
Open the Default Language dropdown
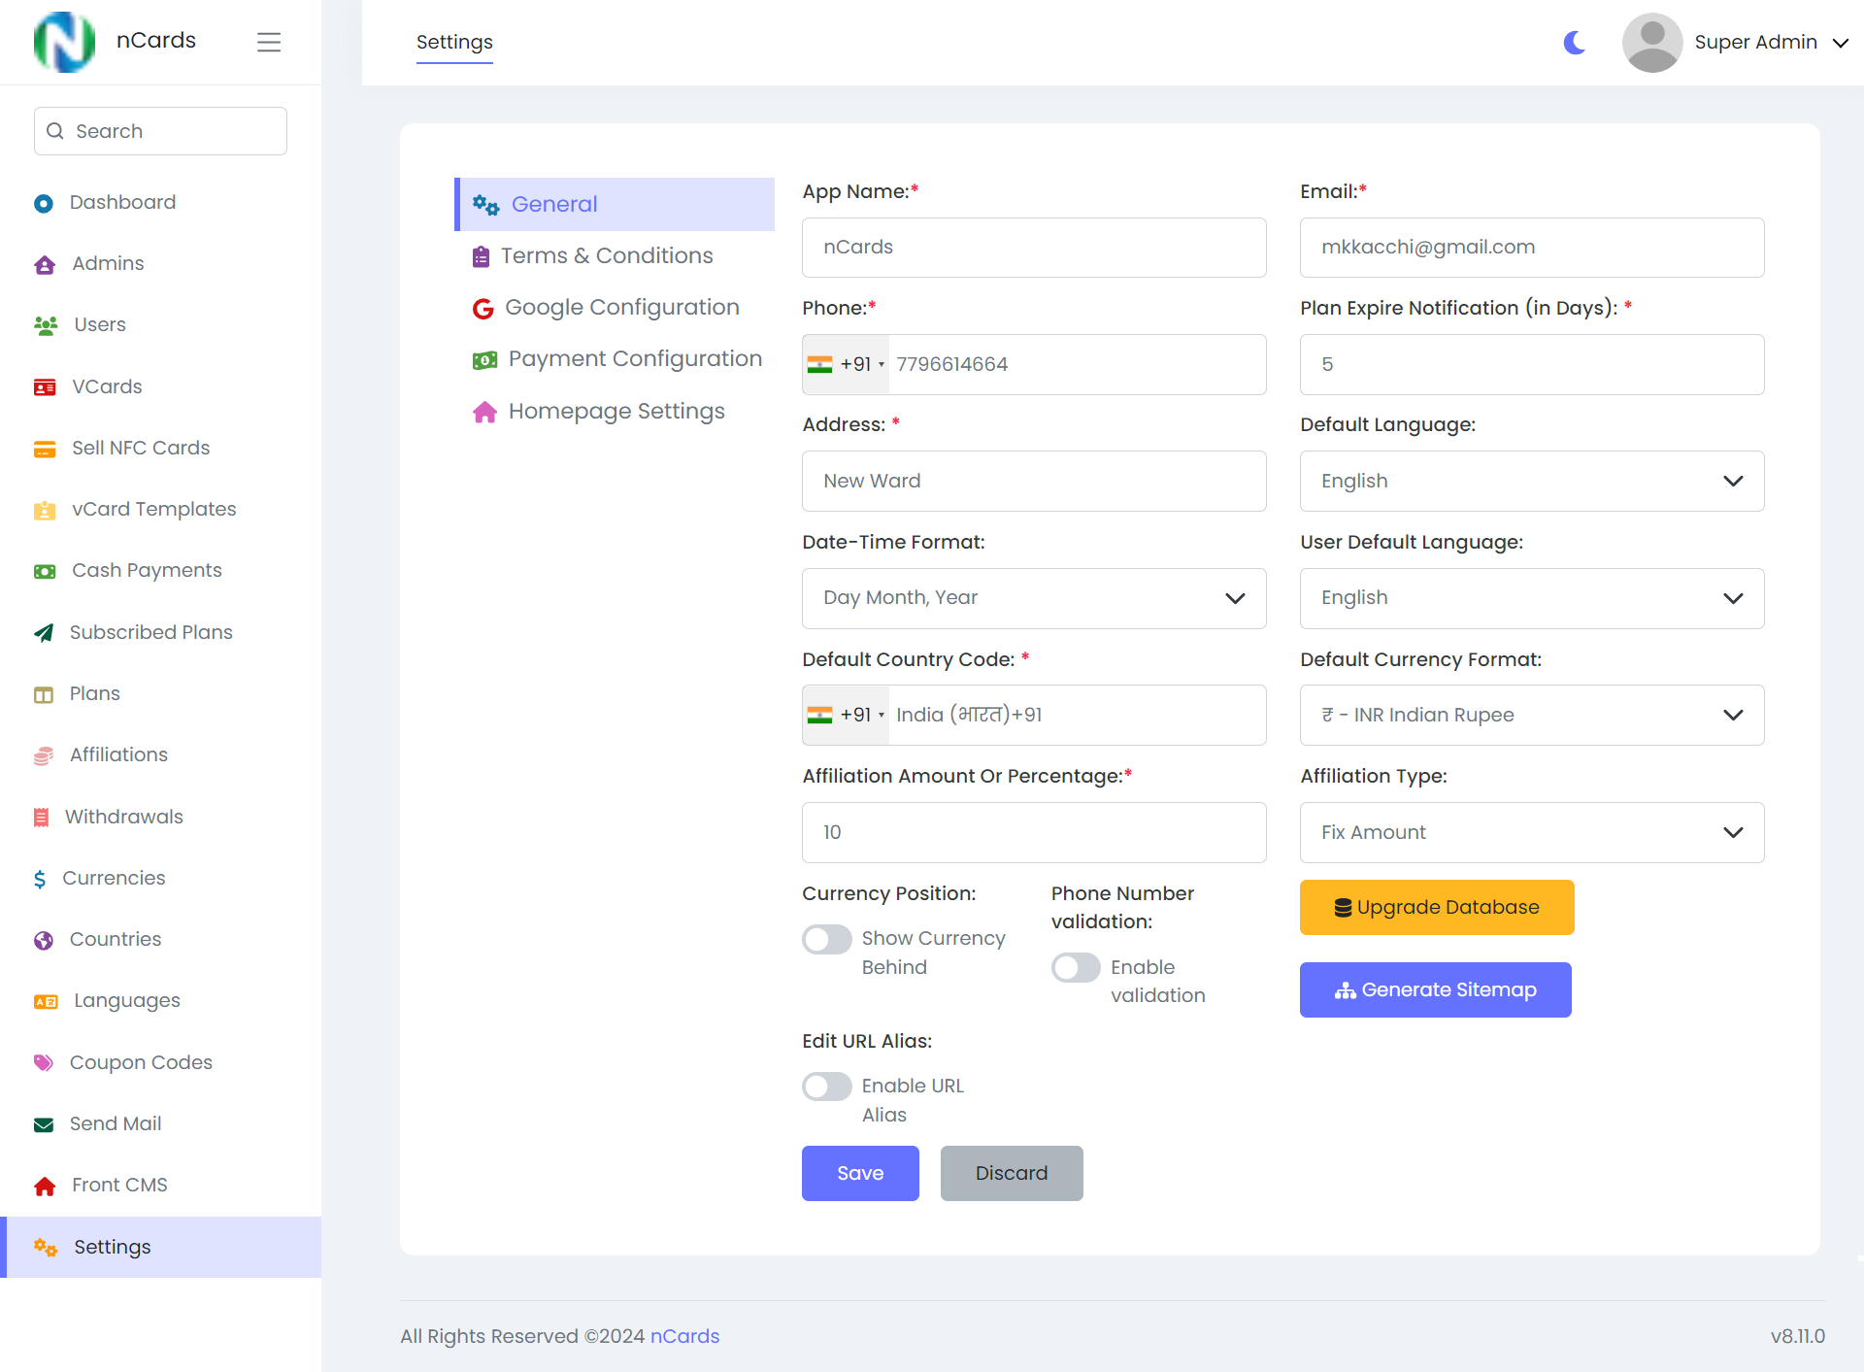tap(1531, 481)
